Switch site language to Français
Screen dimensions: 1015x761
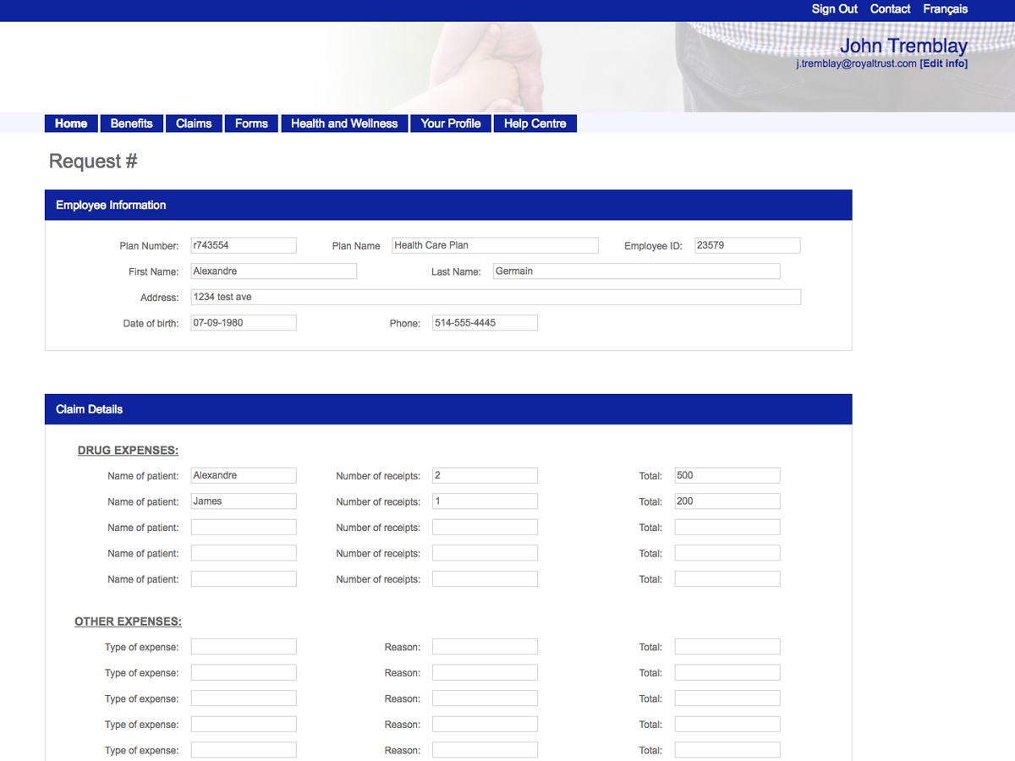click(x=945, y=9)
